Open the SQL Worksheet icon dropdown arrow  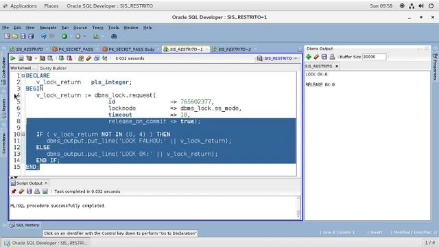pos(102,36)
